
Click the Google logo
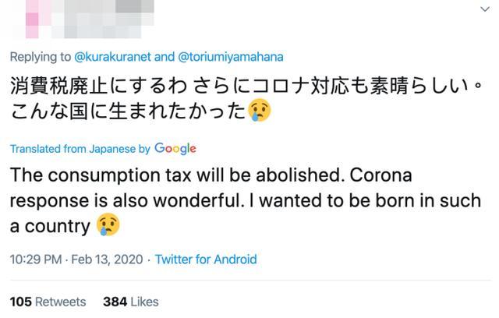pos(175,148)
